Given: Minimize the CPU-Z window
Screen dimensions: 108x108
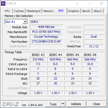Looking at the screenshot, I should click(77, 3).
